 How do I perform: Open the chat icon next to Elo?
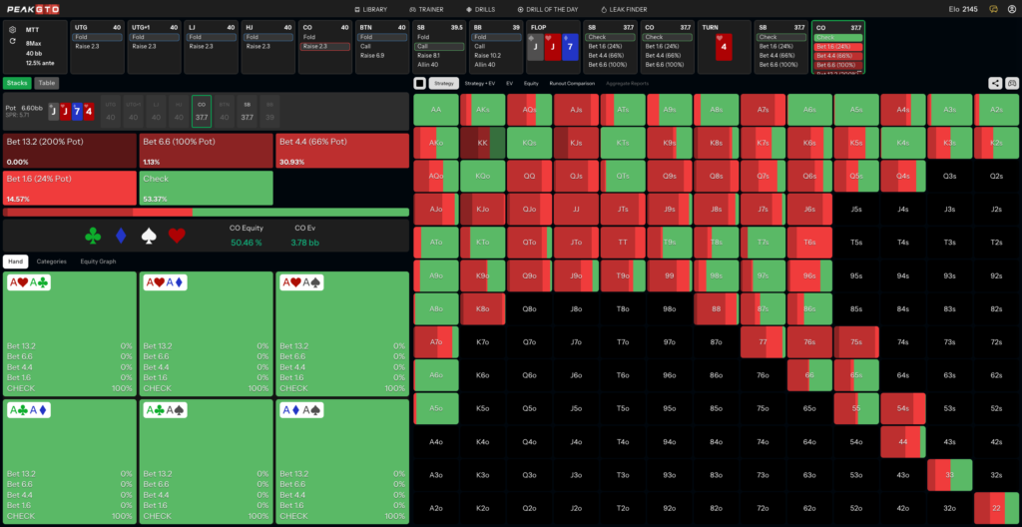pos(994,9)
